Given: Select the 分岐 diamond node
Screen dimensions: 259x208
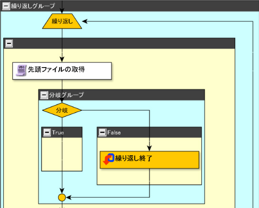Looking at the screenshot, I should 62,110.
